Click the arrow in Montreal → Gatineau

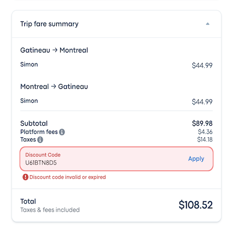[53, 86]
